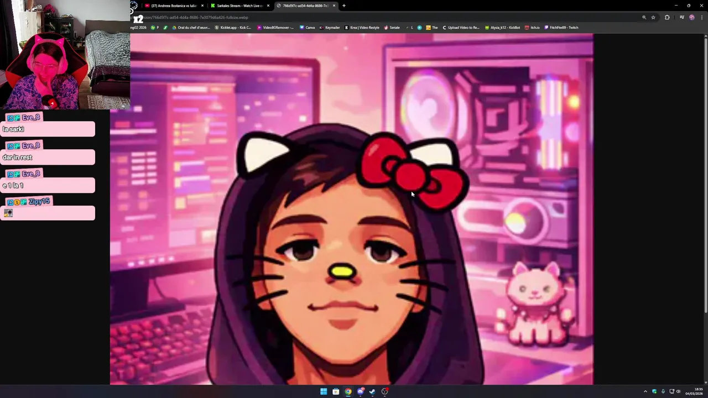Select the 766d5f7c fullsize.webp tab
The image size is (708, 398).
point(305,6)
